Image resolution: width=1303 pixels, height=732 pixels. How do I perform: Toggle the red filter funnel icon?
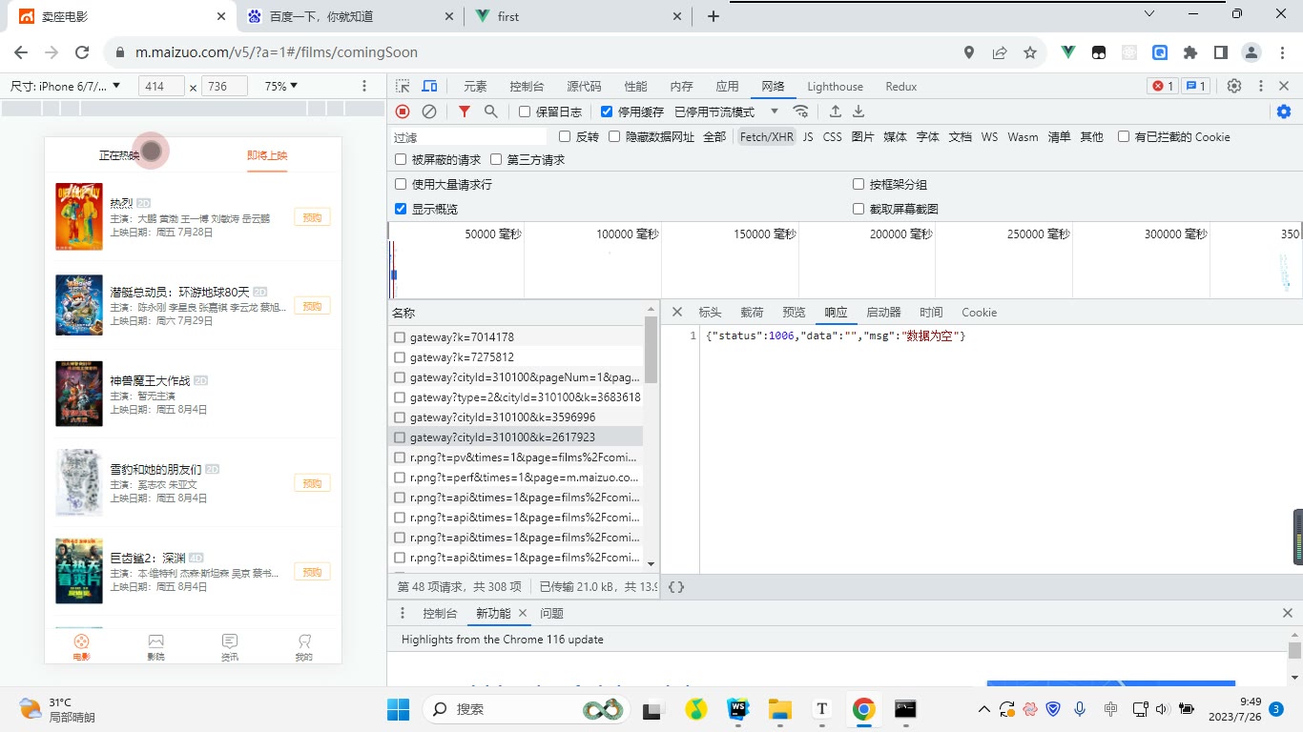[465, 112]
